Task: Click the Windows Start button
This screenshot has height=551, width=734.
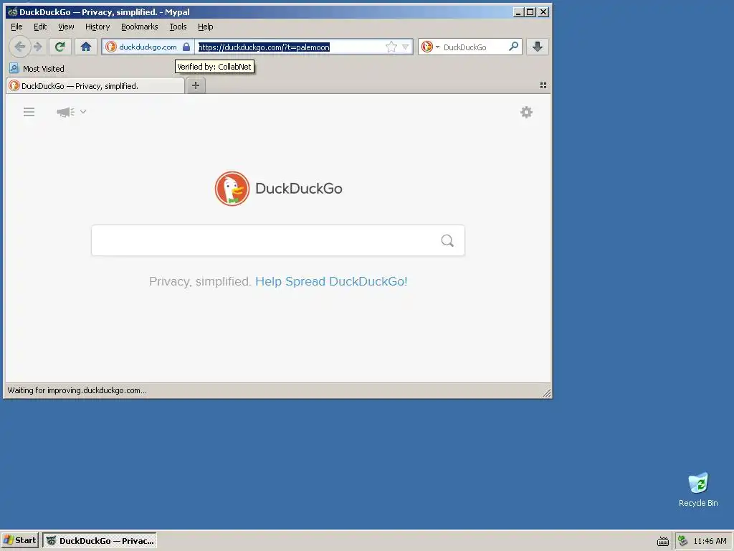Action: click(x=19, y=540)
